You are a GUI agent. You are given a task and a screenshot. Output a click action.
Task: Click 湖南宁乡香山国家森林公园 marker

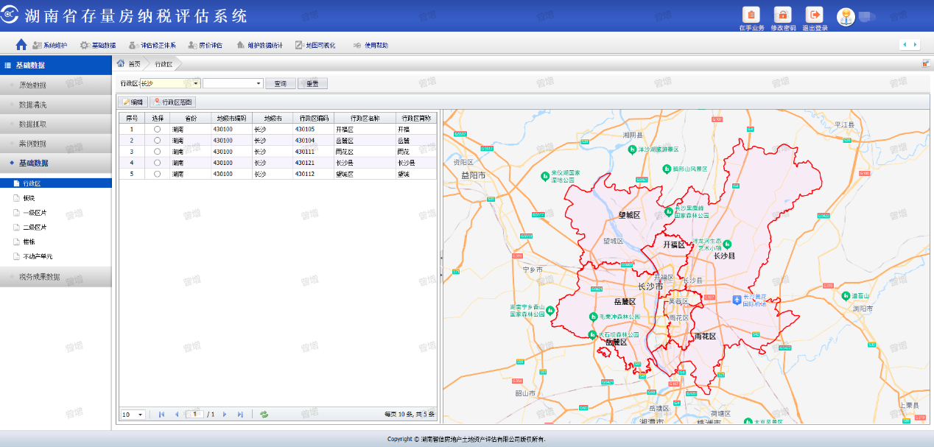pyautogui.click(x=550, y=310)
